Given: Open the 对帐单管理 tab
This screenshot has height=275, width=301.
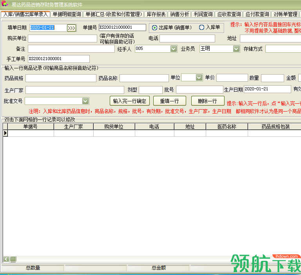Looking at the screenshot, I should [x=285, y=14].
